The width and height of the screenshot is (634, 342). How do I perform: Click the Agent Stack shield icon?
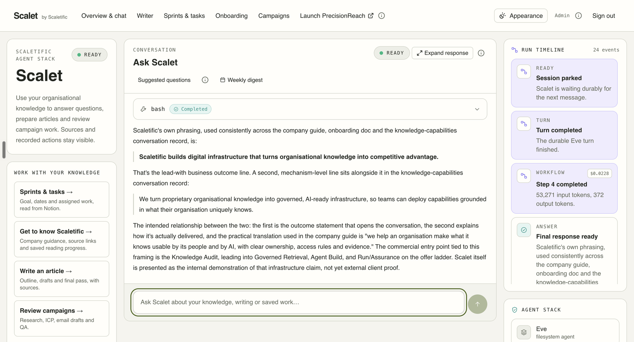point(515,310)
